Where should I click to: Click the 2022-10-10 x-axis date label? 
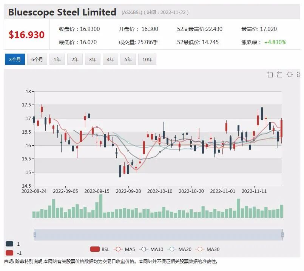click(x=160, y=191)
